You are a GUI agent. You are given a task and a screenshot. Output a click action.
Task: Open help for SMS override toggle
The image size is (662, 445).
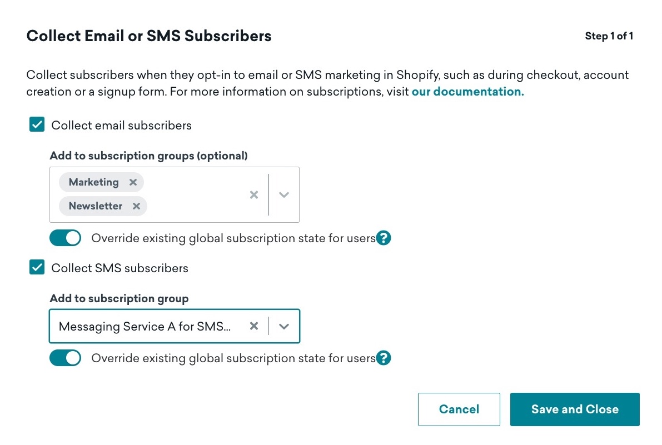(x=384, y=358)
